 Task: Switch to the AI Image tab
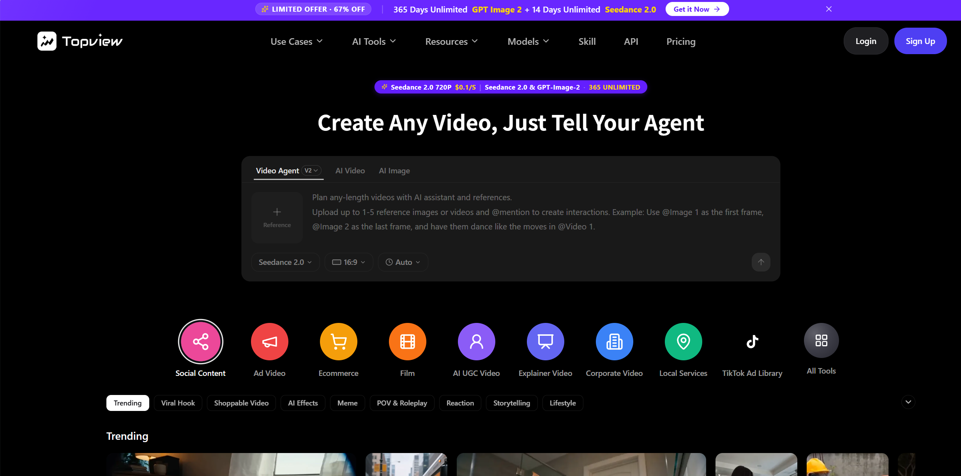pyautogui.click(x=394, y=171)
